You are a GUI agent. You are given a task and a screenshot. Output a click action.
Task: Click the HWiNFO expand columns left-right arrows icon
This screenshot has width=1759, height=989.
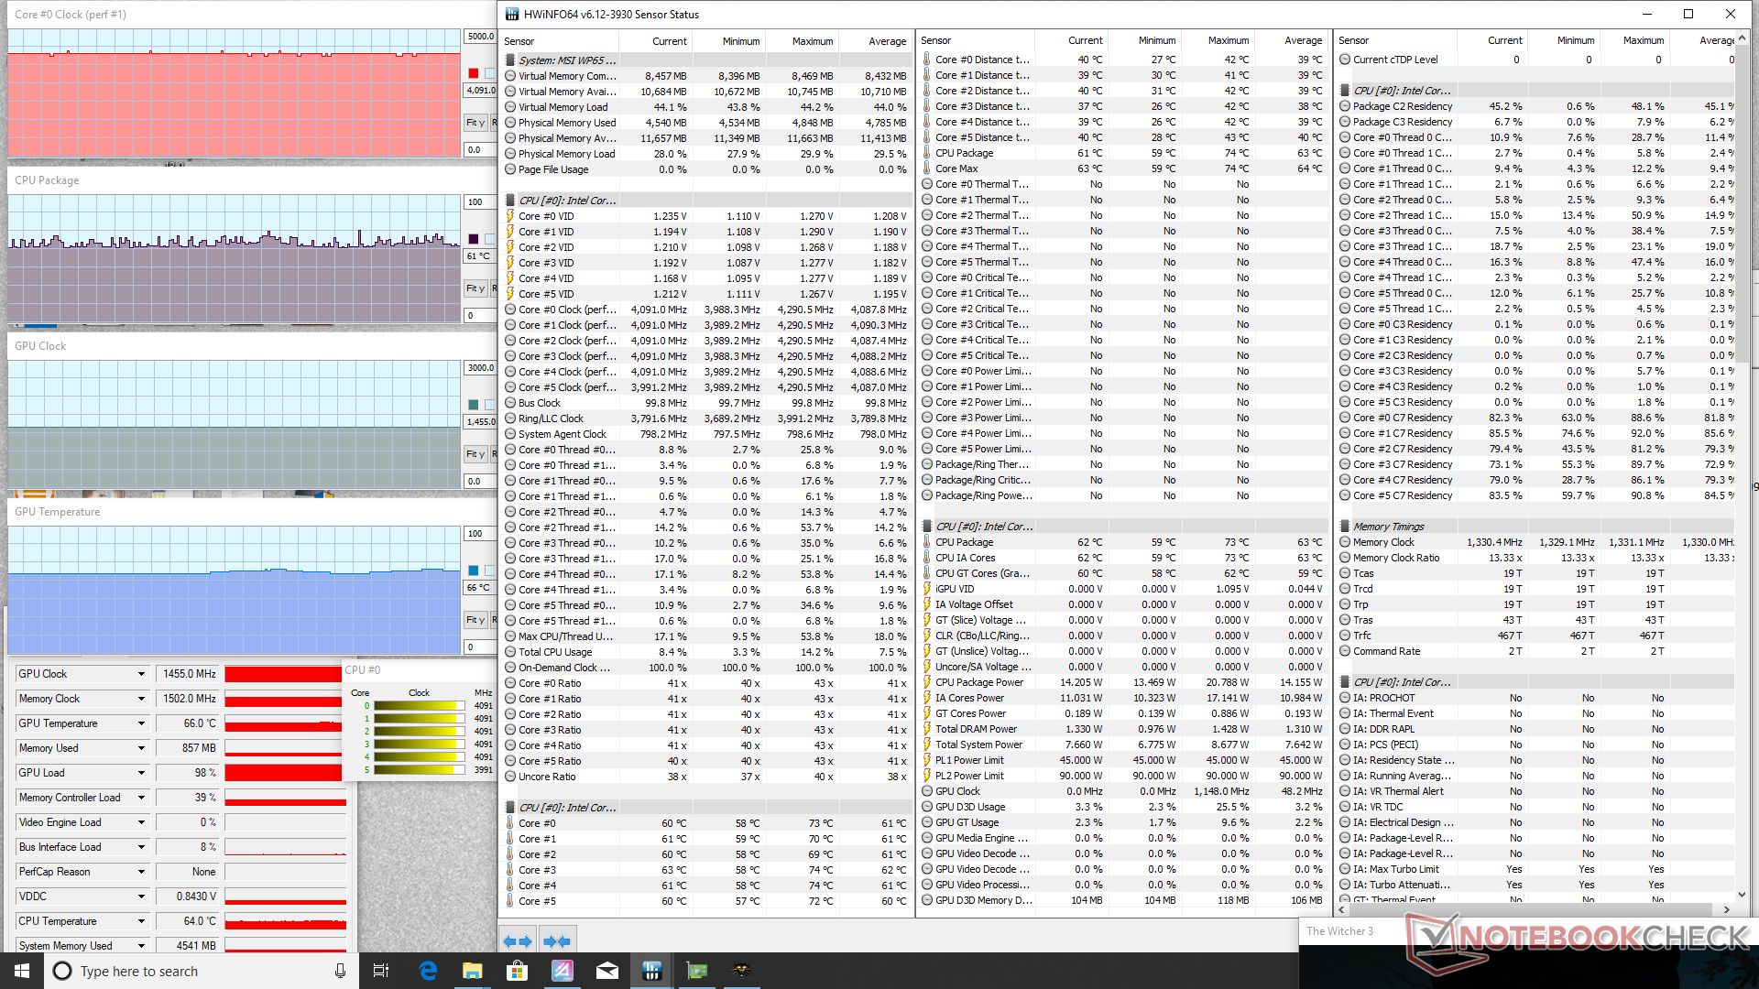coord(518,941)
